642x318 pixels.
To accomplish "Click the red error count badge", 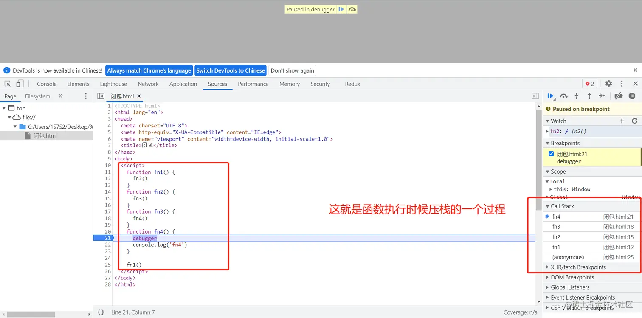I will coord(589,84).
